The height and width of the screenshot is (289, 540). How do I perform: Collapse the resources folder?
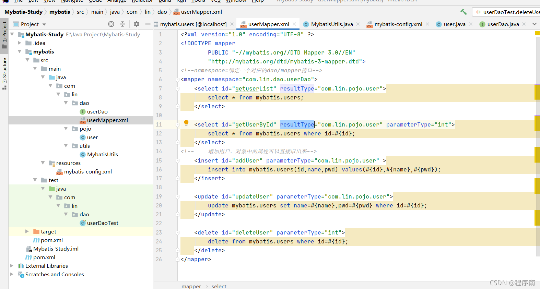pos(43,163)
